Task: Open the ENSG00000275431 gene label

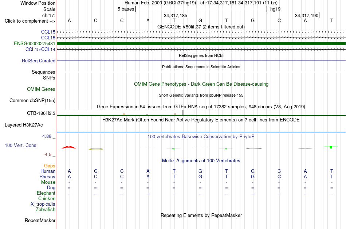Action: pyautogui.click(x=35, y=43)
